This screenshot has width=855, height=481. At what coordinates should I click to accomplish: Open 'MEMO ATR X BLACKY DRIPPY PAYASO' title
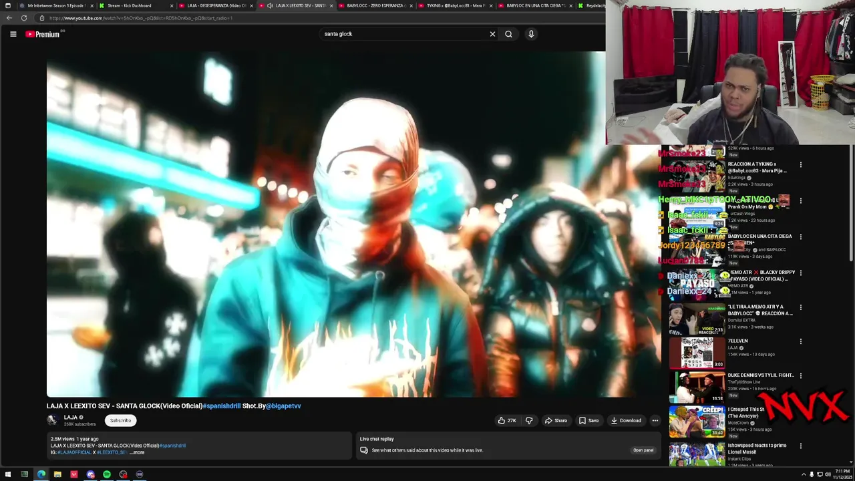761,275
